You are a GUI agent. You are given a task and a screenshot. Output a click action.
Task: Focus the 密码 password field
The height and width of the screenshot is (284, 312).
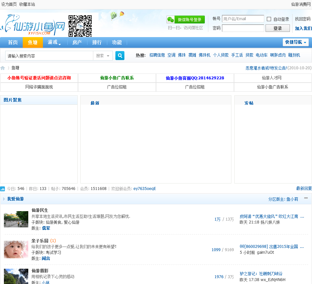243,28
